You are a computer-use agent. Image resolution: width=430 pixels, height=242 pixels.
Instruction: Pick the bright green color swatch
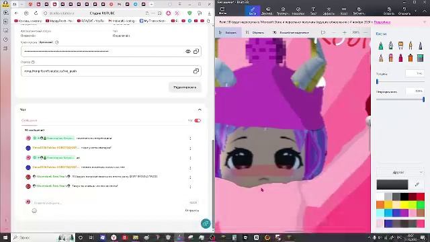tap(421, 204)
